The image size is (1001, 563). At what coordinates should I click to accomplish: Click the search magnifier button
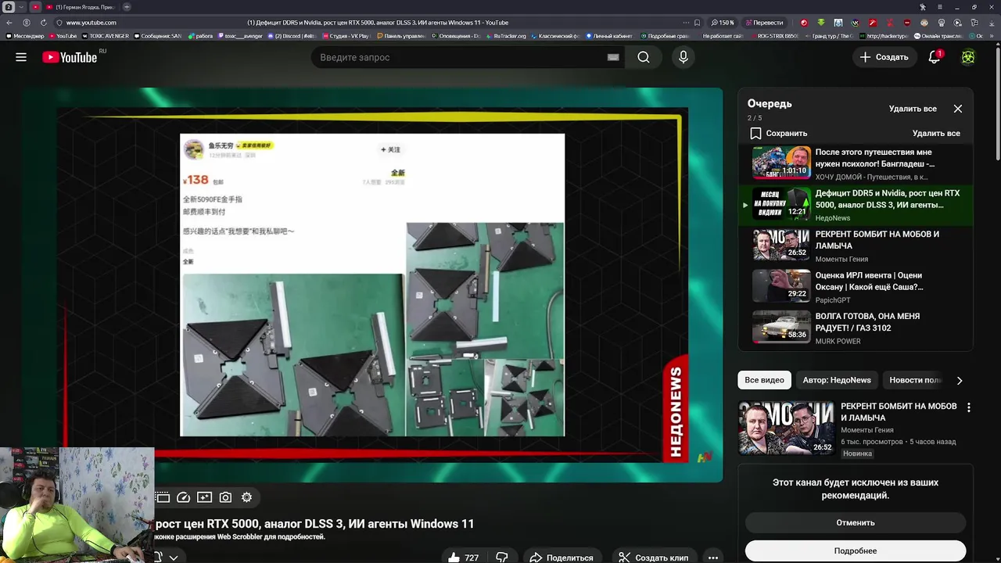coord(643,57)
